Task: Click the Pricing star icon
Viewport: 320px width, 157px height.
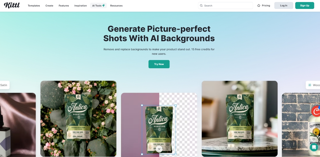Action: pyautogui.click(x=259, y=5)
